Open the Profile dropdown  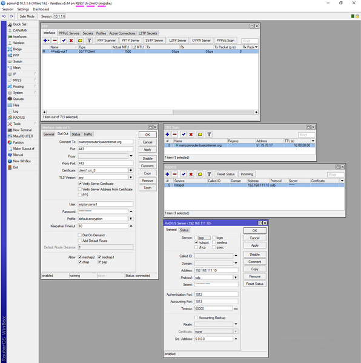(131, 219)
